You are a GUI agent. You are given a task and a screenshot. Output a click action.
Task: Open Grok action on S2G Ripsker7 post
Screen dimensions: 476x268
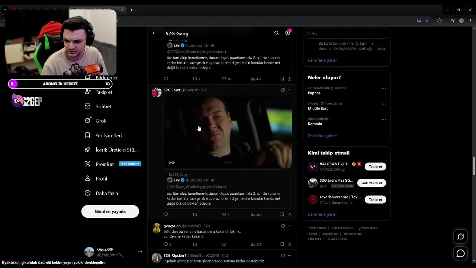coord(283,256)
